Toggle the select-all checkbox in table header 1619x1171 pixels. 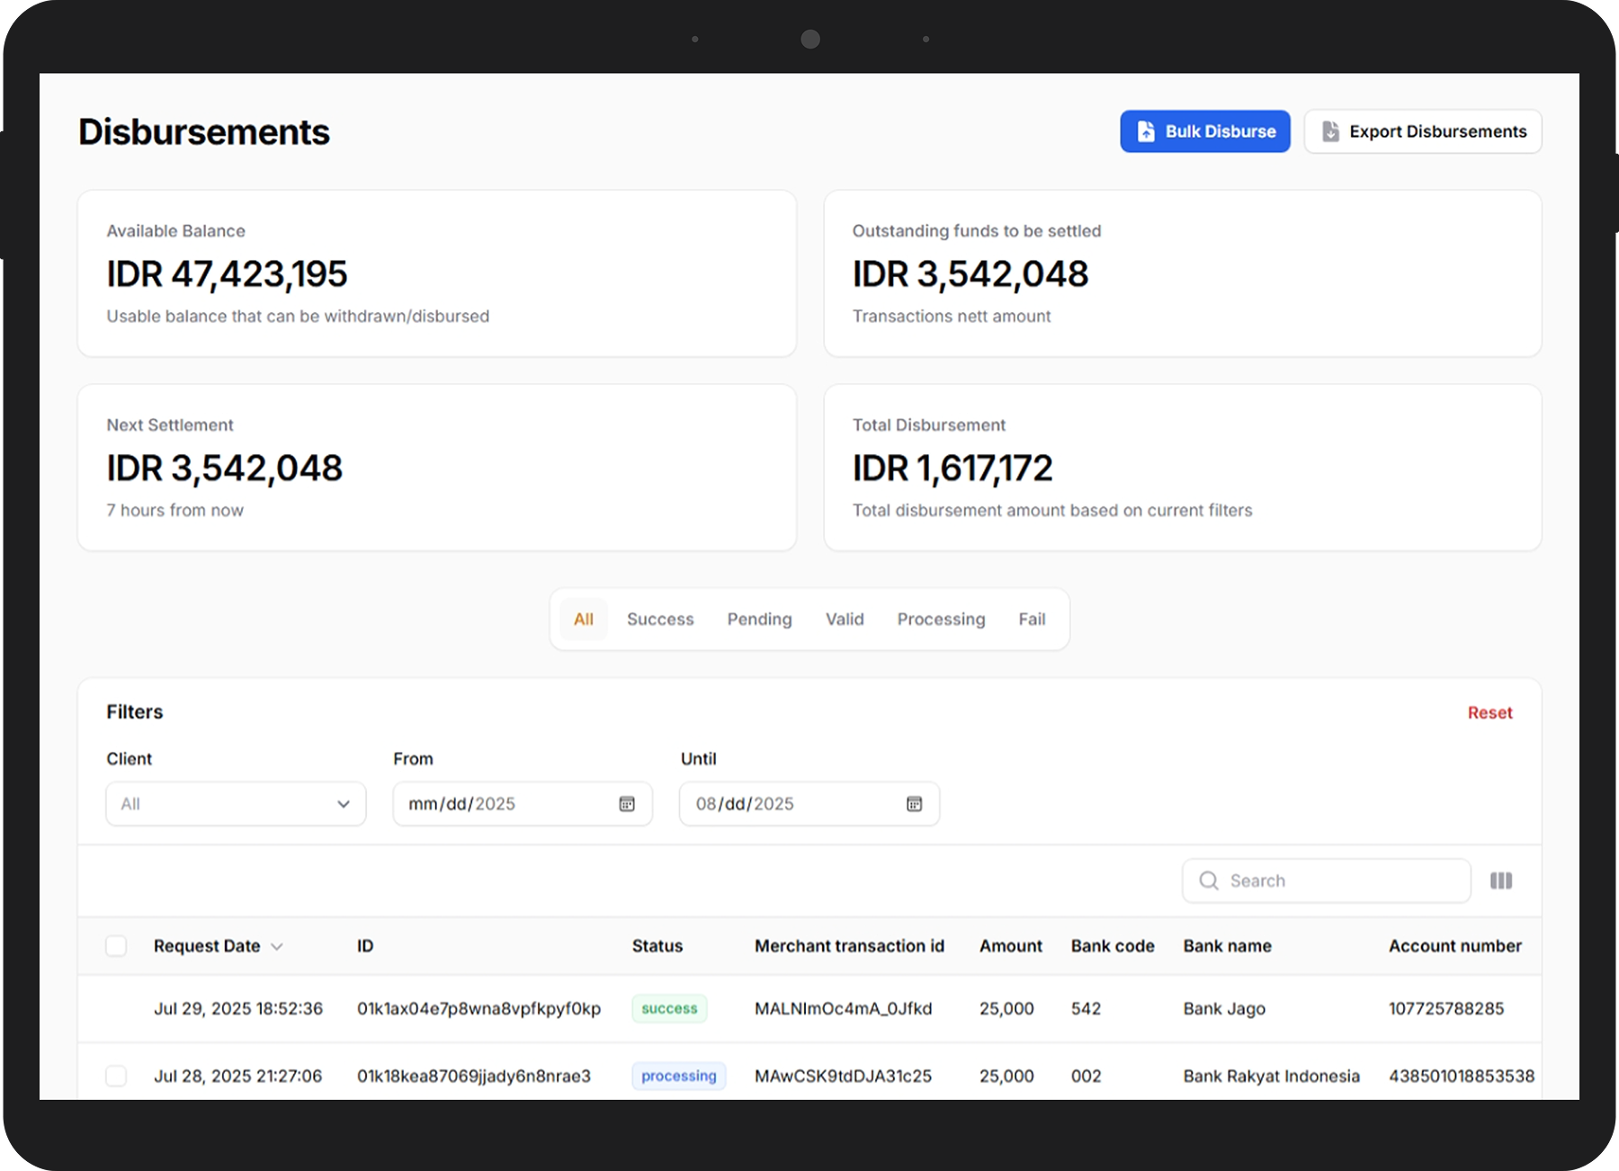[116, 946]
